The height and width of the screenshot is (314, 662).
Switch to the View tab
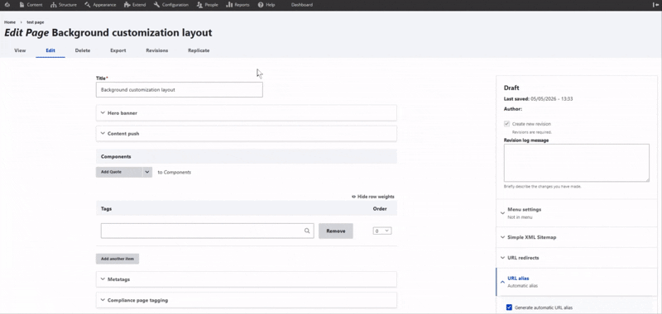click(x=20, y=50)
